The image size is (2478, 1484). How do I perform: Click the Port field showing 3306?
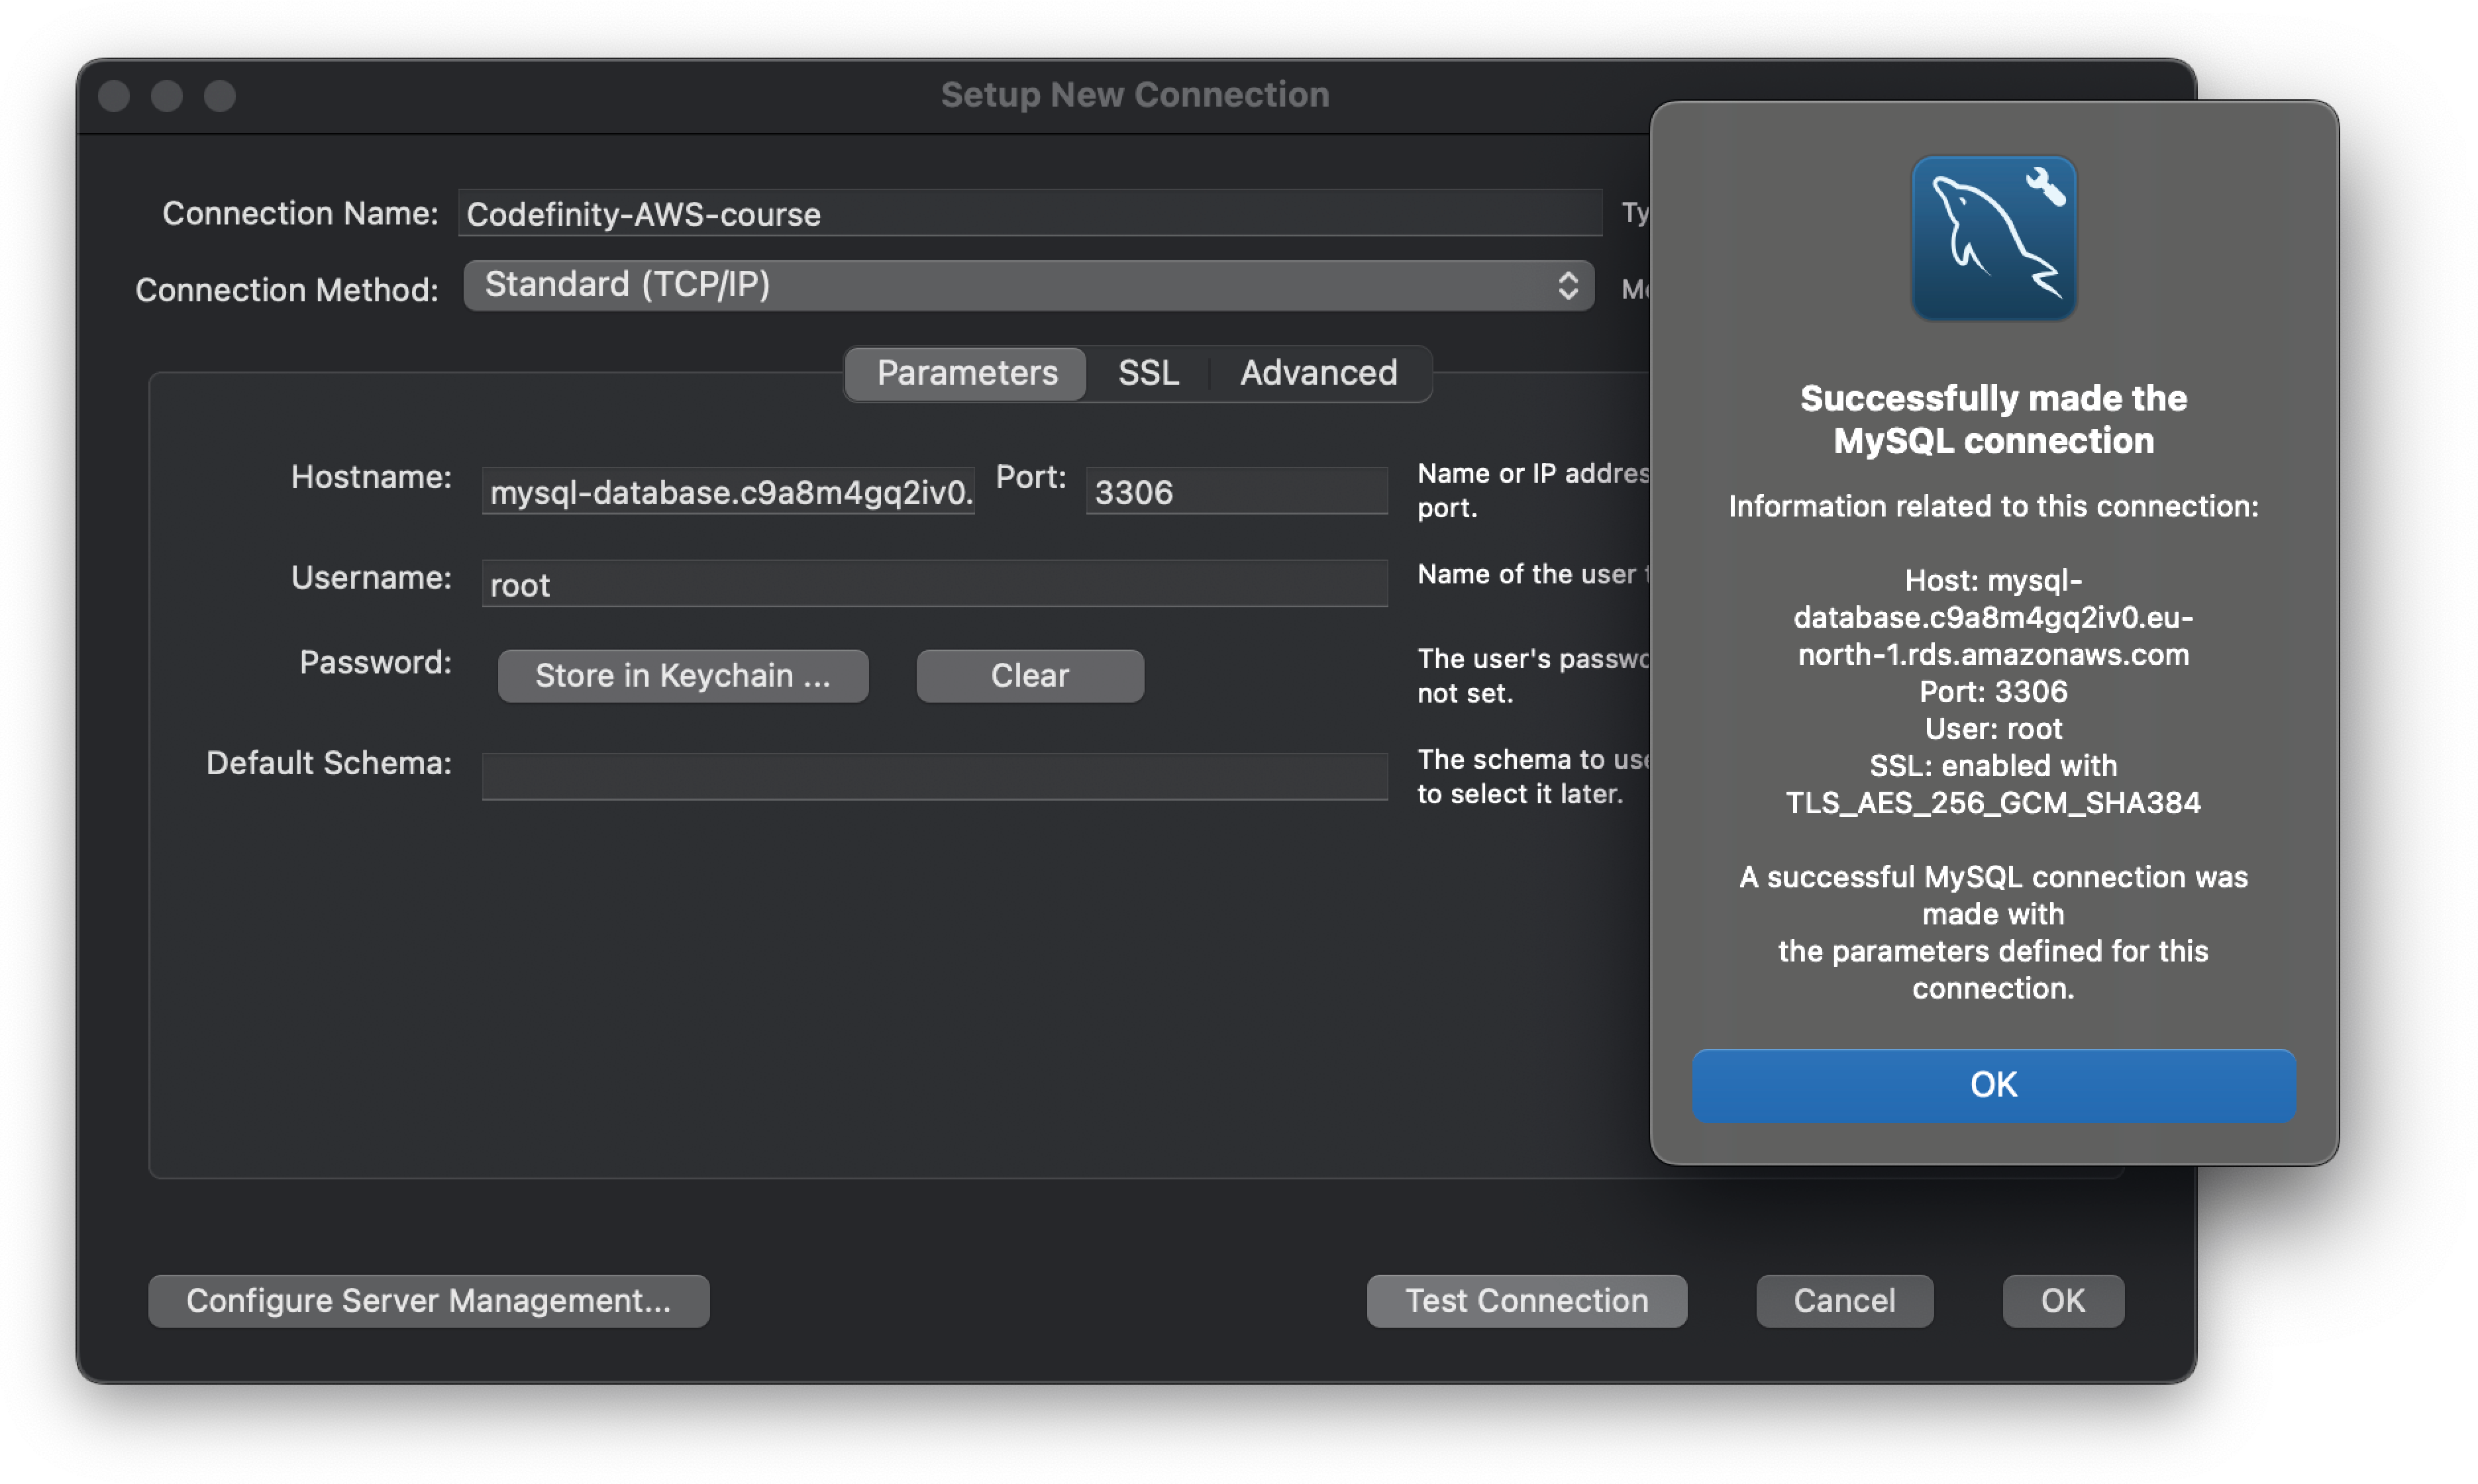1236,491
